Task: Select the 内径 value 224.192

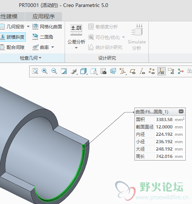Action: 164,134
